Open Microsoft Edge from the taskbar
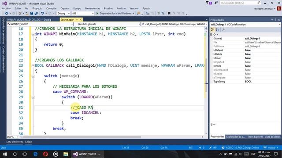 tap(35, 154)
